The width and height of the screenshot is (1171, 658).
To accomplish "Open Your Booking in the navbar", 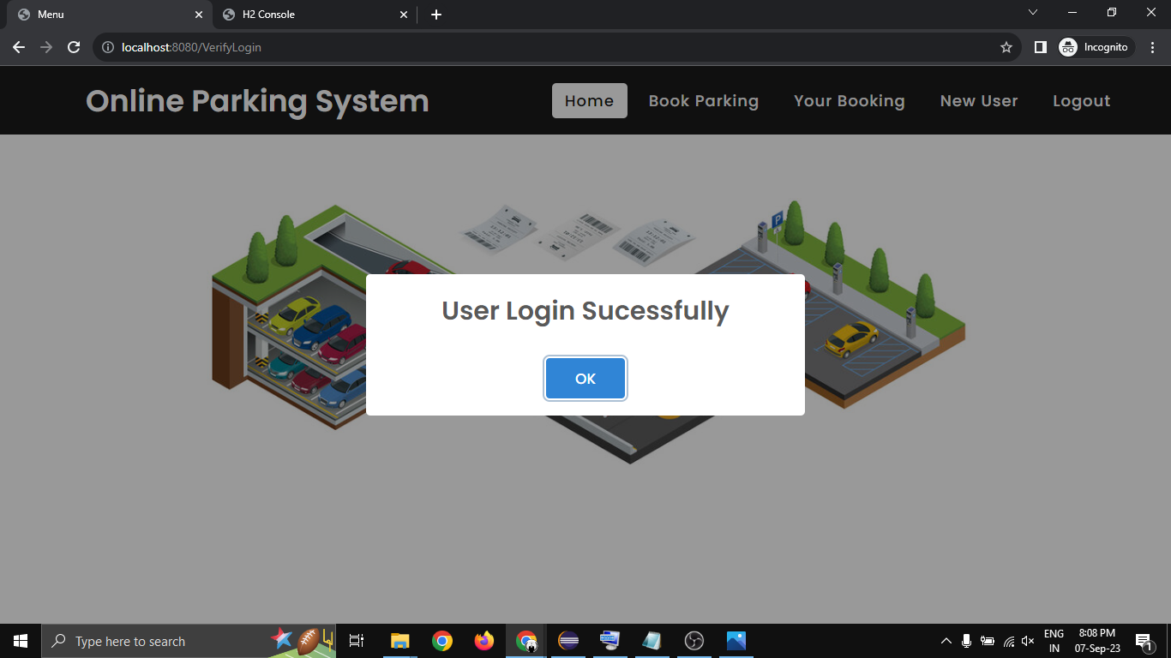I will pos(850,101).
